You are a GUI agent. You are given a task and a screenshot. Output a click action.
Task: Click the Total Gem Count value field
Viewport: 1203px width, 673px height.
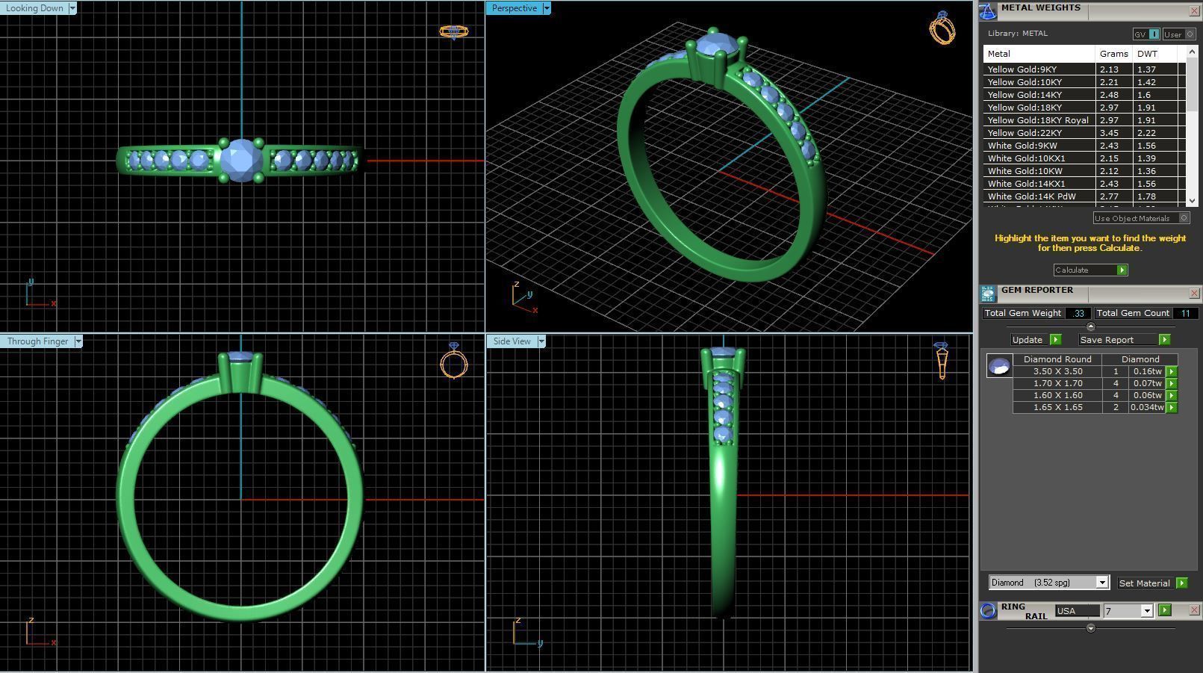tap(1185, 313)
